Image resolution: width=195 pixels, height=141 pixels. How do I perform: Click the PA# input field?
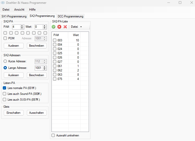pyautogui.click(x=16, y=27)
